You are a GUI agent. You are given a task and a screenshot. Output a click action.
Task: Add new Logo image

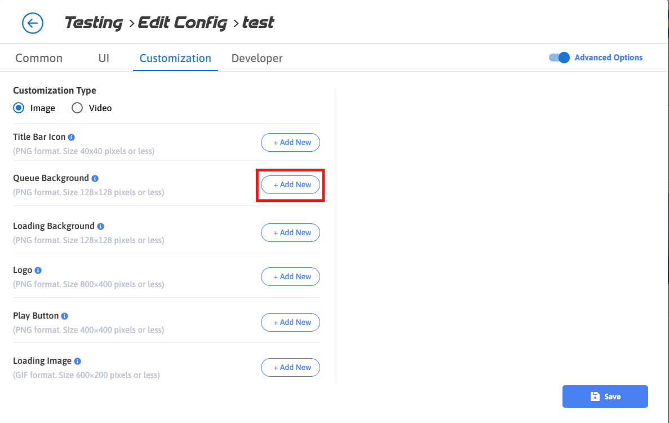(290, 276)
